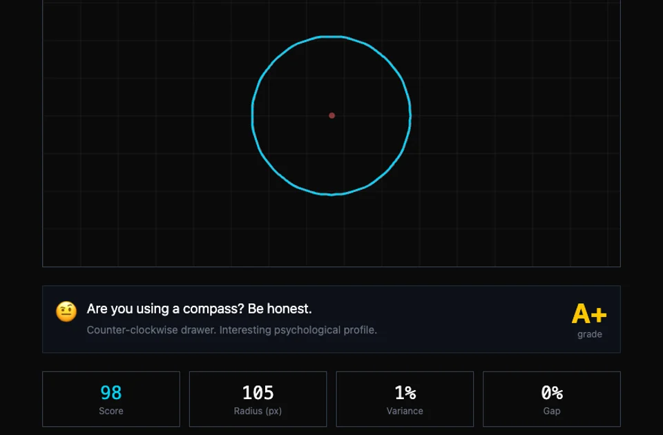
Task: Click the 105 radius value
Action: coord(258,393)
